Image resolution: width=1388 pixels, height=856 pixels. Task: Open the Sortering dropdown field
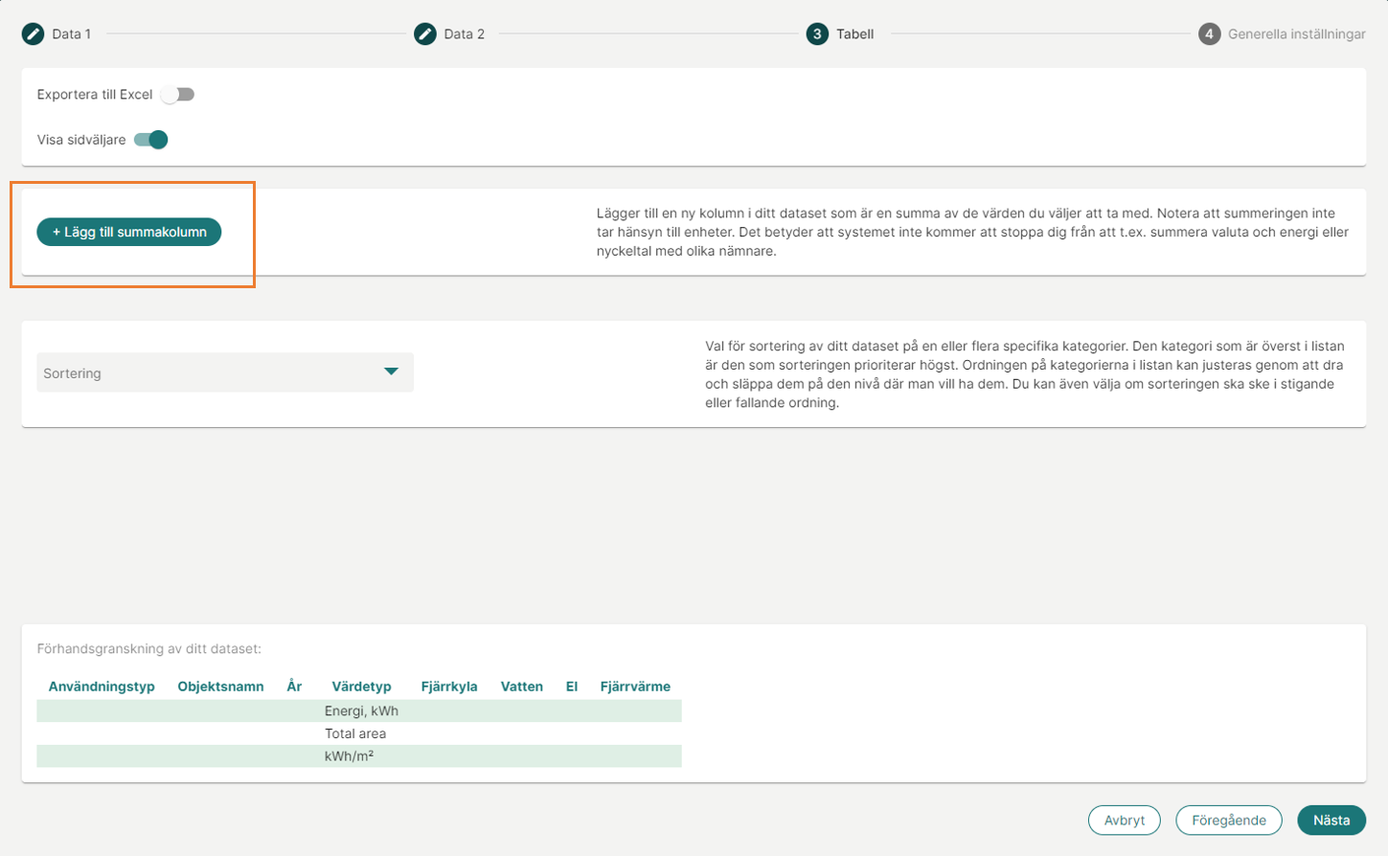pos(225,372)
